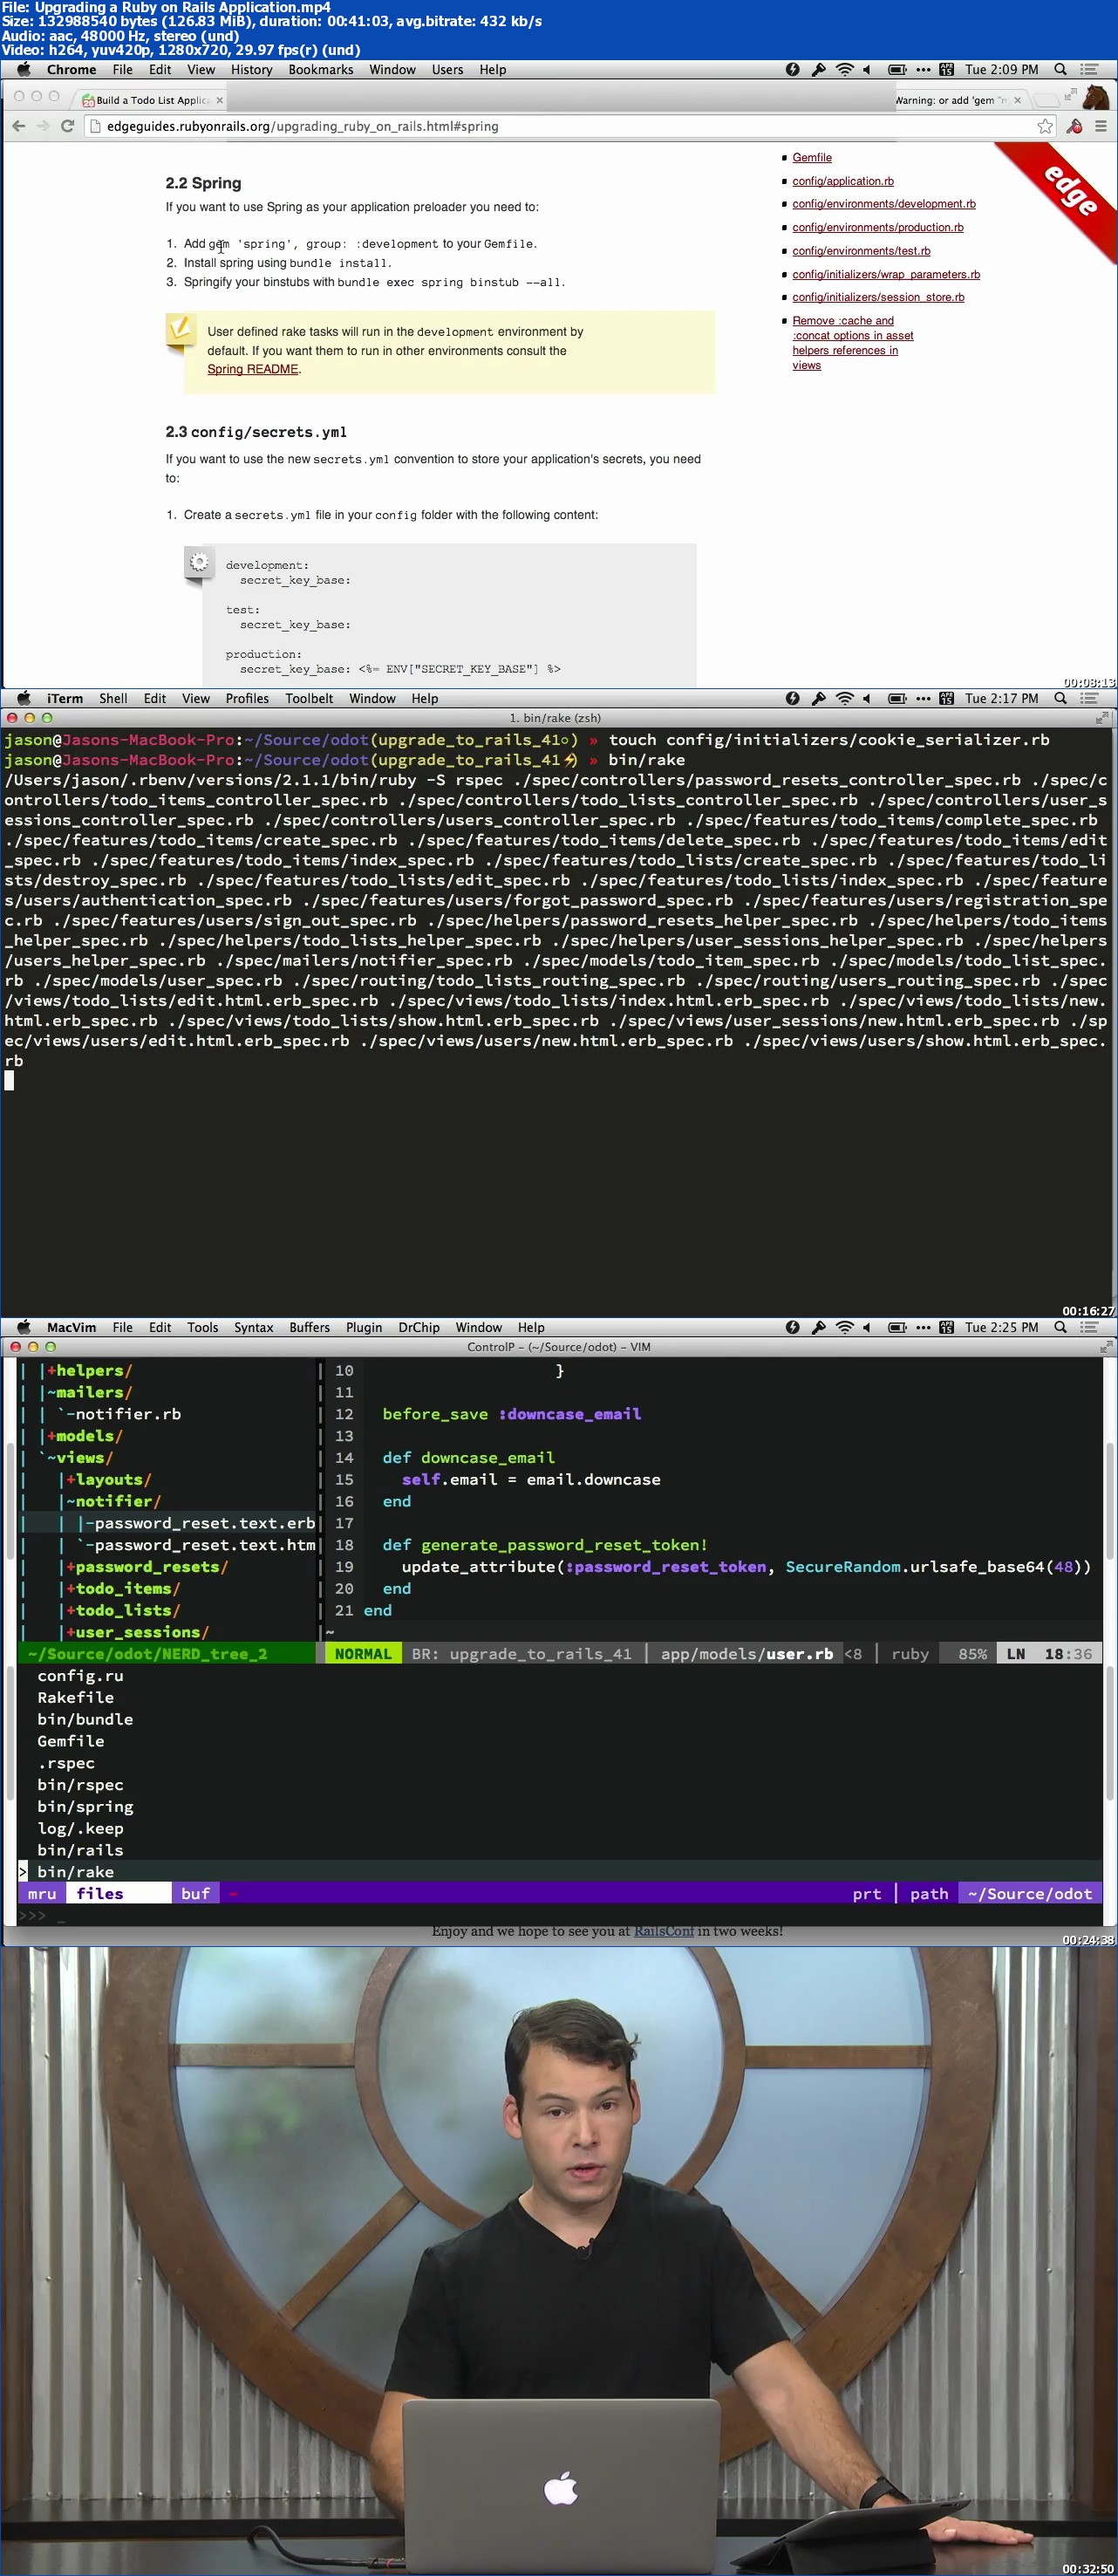Click the page icon before edgeguides URL
Image resolution: width=1118 pixels, height=2576 pixels.
pos(95,126)
